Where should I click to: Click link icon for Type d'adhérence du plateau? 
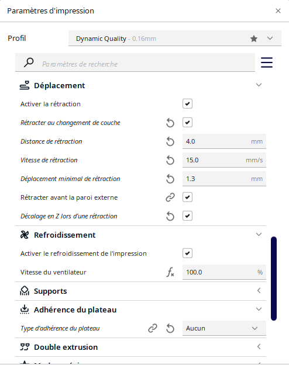click(x=153, y=328)
